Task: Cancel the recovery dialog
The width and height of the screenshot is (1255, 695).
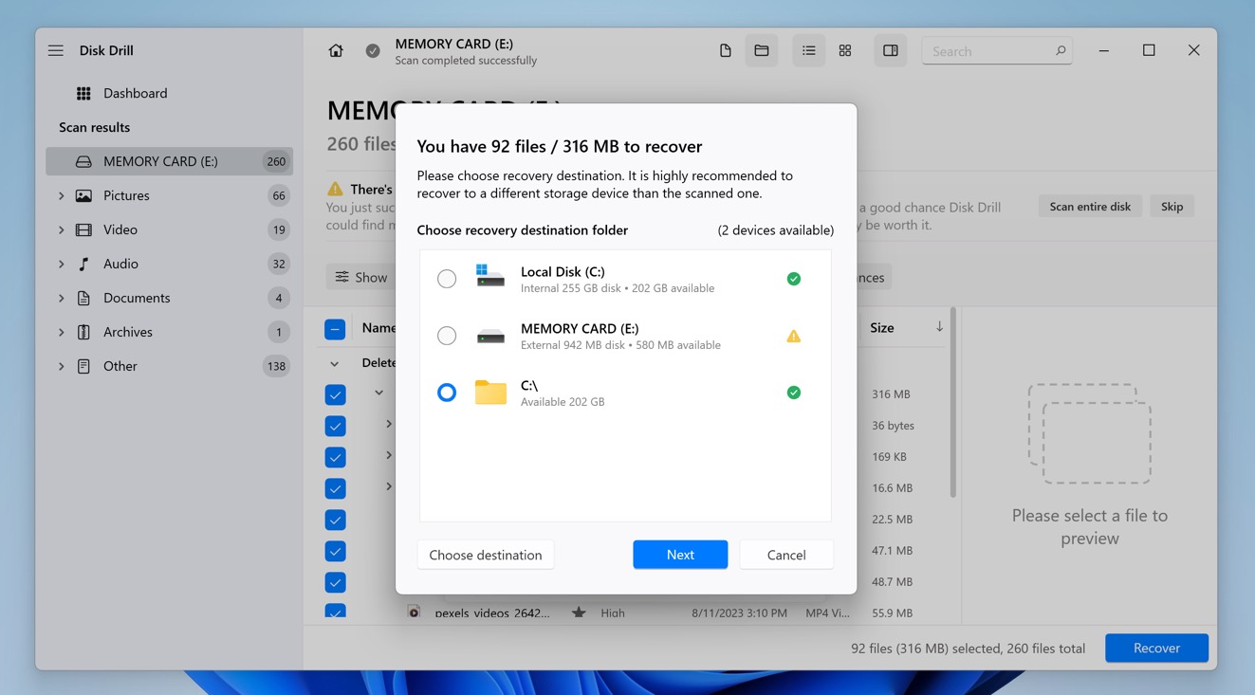Action: pyautogui.click(x=786, y=555)
